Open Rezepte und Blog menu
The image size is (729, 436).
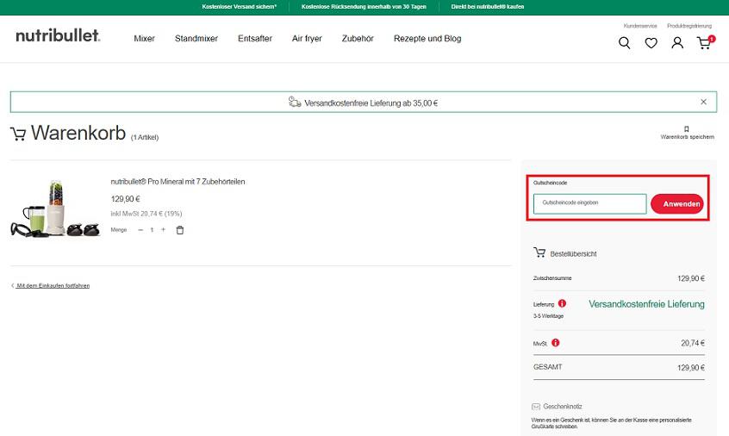point(427,39)
